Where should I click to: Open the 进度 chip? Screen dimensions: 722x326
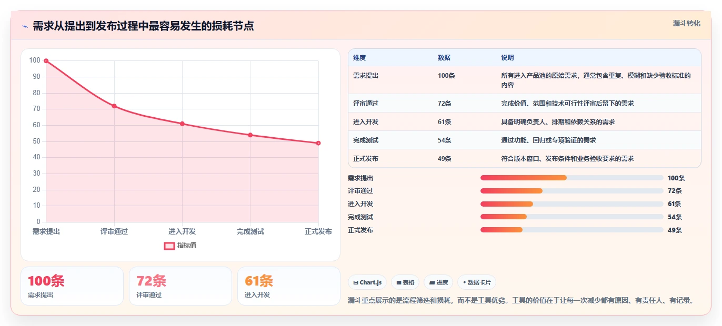click(x=438, y=282)
